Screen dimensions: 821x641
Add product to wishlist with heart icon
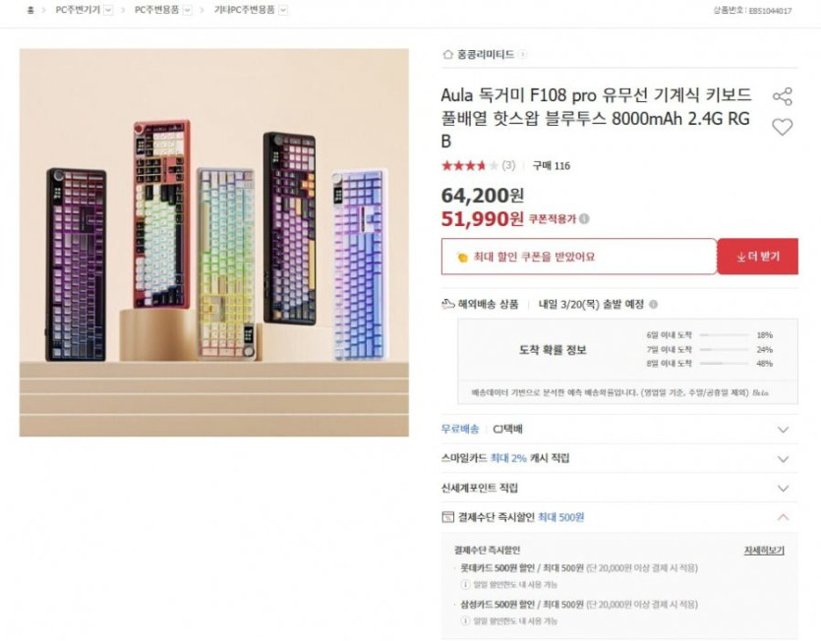783,127
